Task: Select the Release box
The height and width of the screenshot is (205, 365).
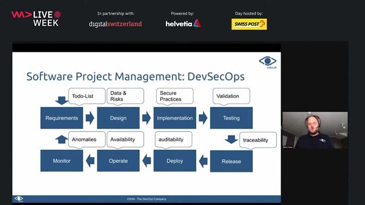Action: [x=232, y=161]
